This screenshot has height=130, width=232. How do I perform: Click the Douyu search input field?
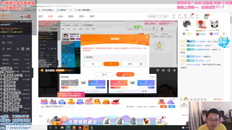point(155,16)
